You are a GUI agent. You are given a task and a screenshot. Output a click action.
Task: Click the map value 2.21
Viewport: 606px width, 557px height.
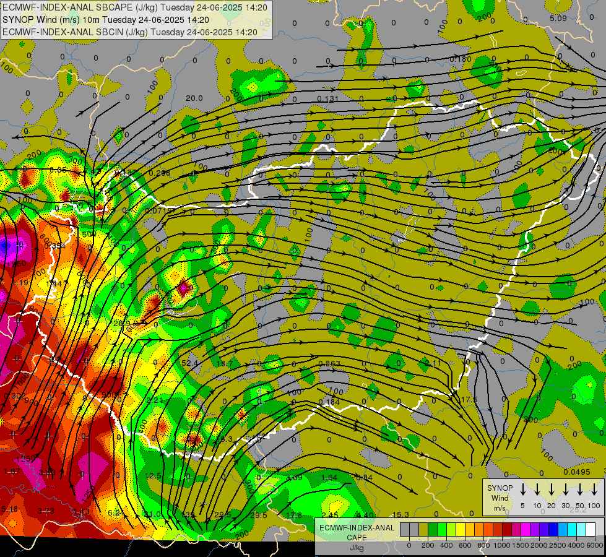155,400
